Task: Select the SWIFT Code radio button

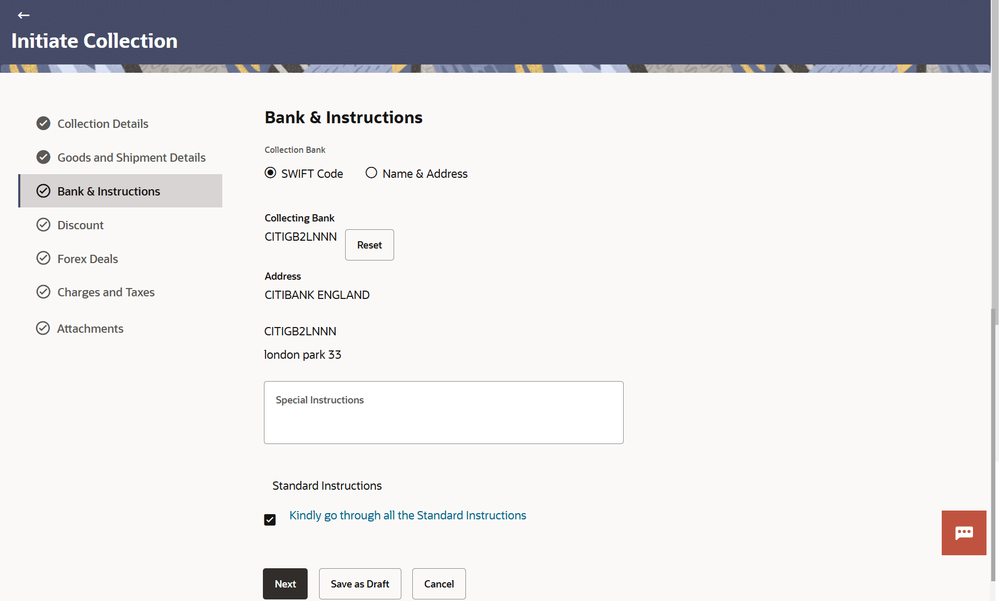Action: click(x=270, y=173)
